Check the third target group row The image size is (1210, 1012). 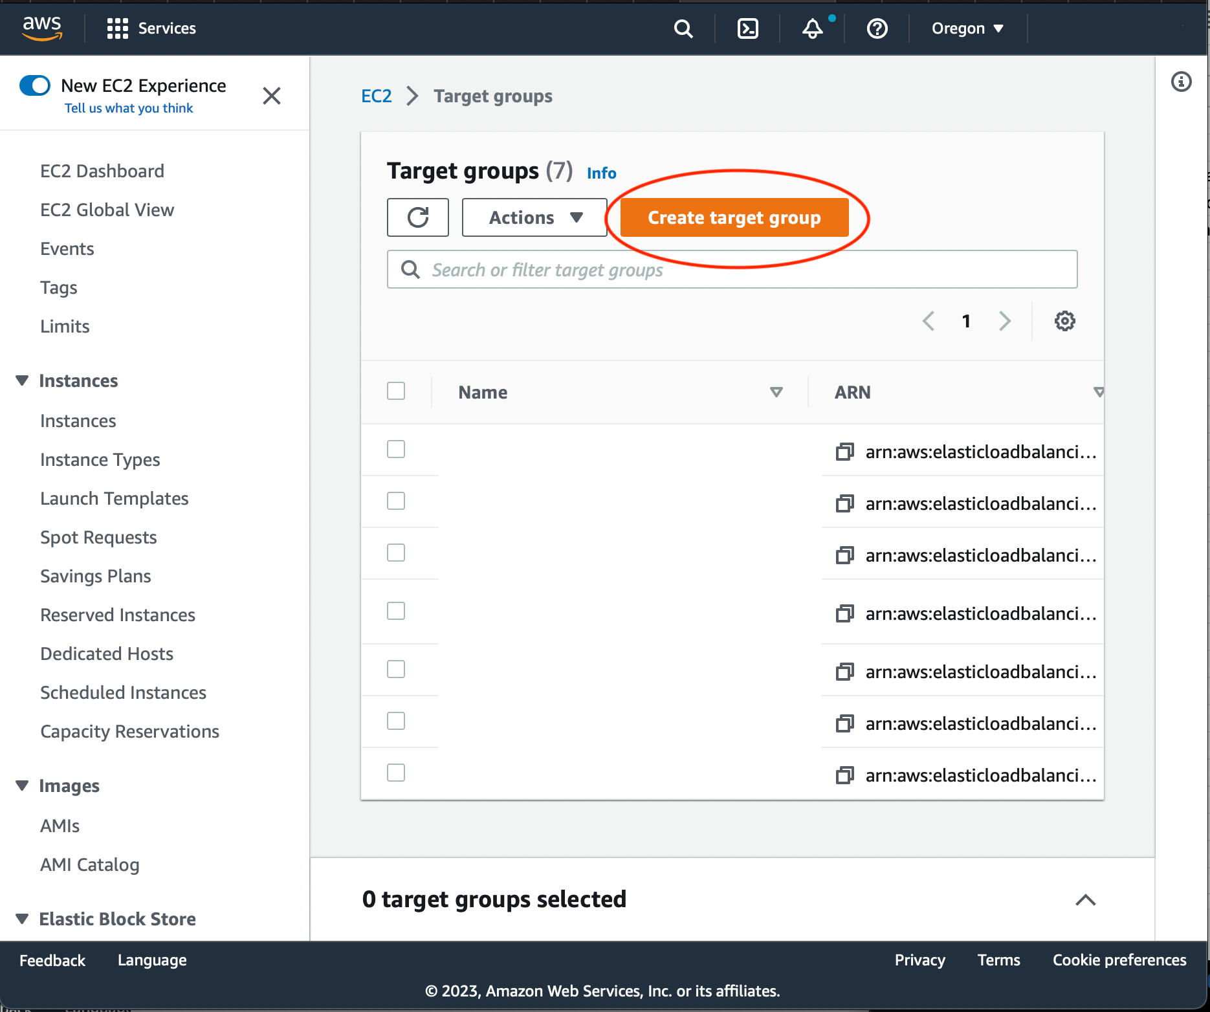click(396, 553)
